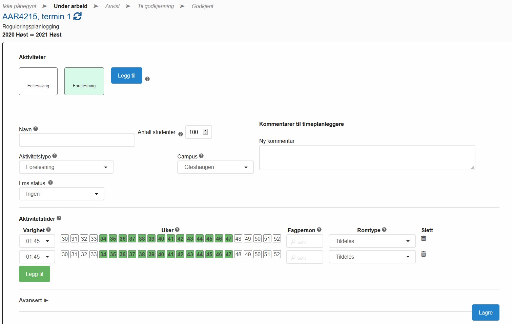The height and width of the screenshot is (324, 512).
Task: Select the Forelesning activity tab
Action: click(84, 81)
